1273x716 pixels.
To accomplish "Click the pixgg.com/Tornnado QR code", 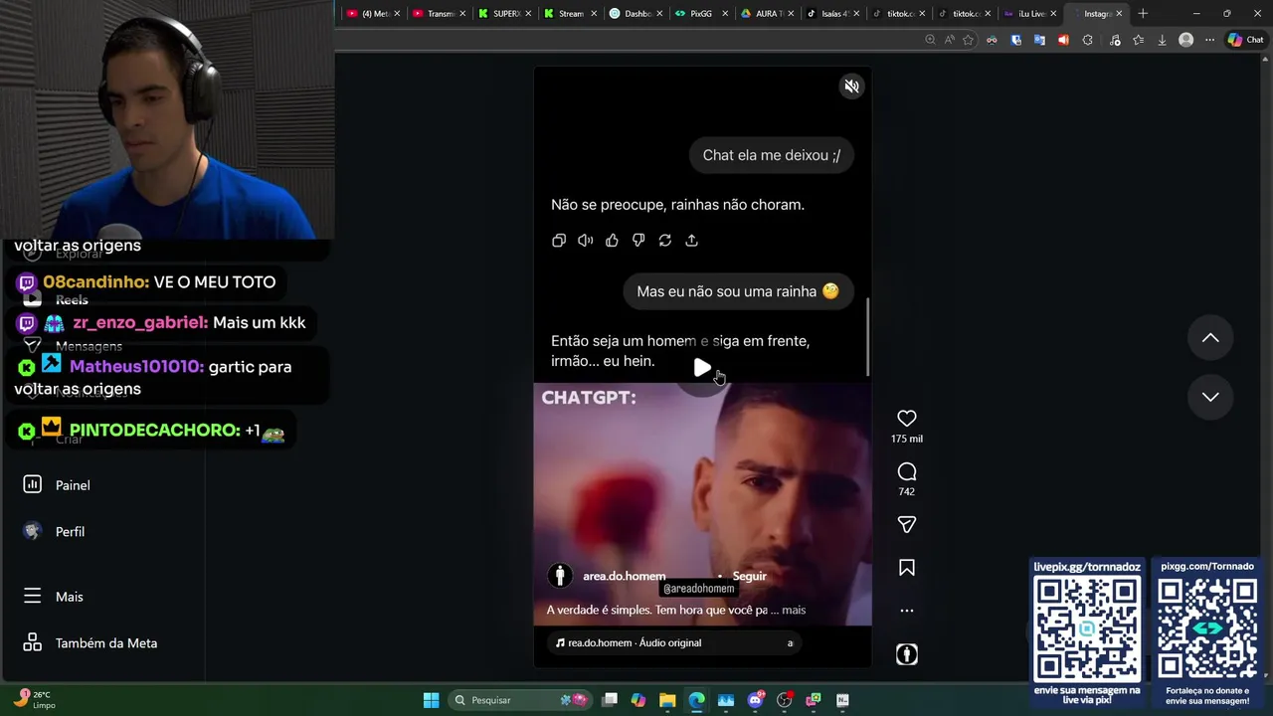I will [1207, 627].
